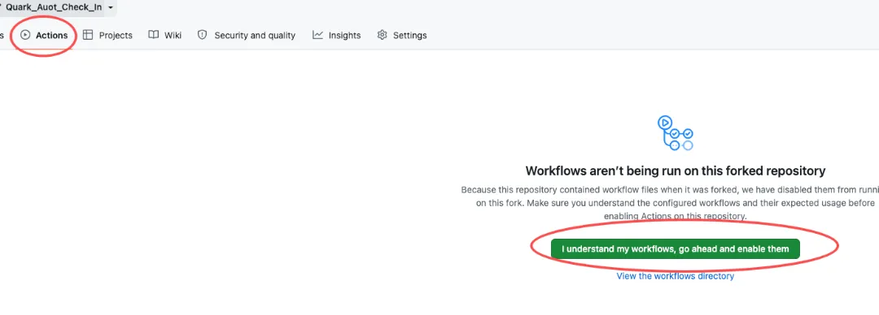This screenshot has height=315, width=879.
Task: Open repository Settings tab
Action: [402, 35]
